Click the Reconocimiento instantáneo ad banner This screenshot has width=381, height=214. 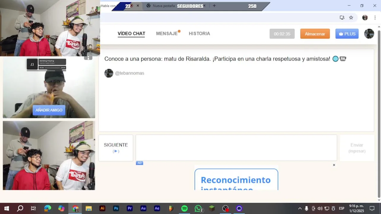point(236,179)
